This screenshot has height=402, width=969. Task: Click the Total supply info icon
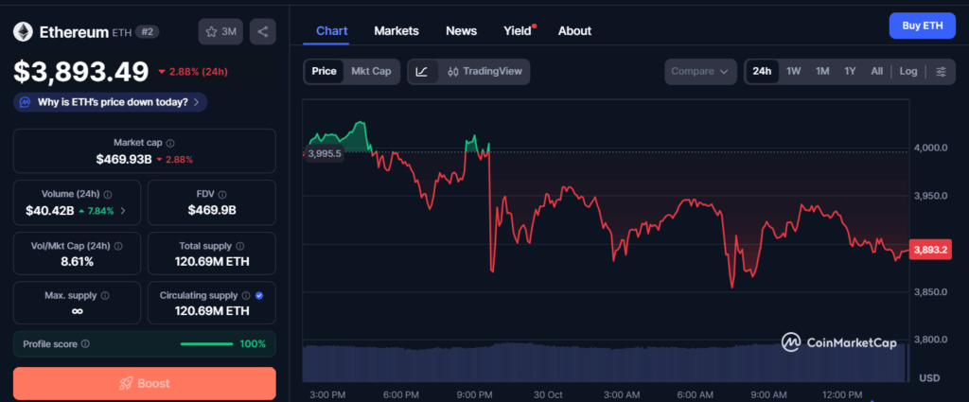click(x=238, y=246)
